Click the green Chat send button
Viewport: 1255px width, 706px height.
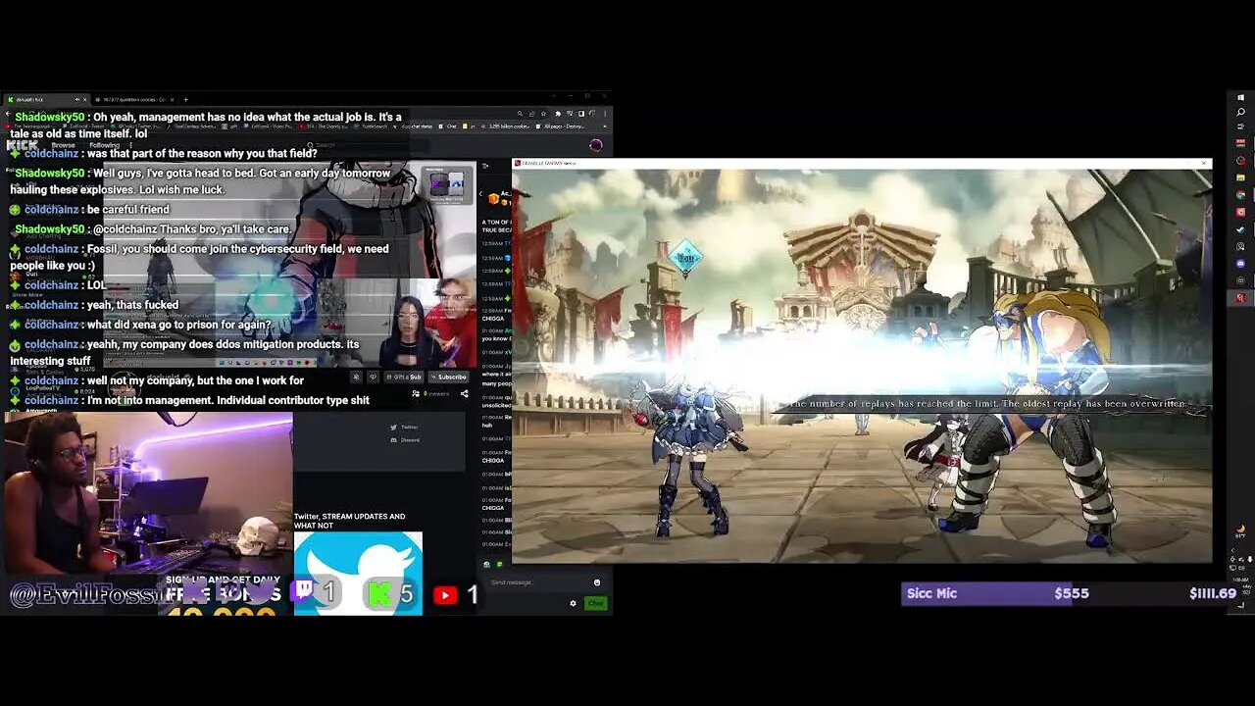595,603
